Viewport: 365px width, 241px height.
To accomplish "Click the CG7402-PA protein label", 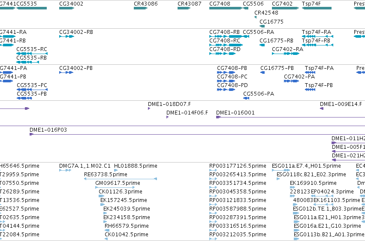I will coord(299,76).
